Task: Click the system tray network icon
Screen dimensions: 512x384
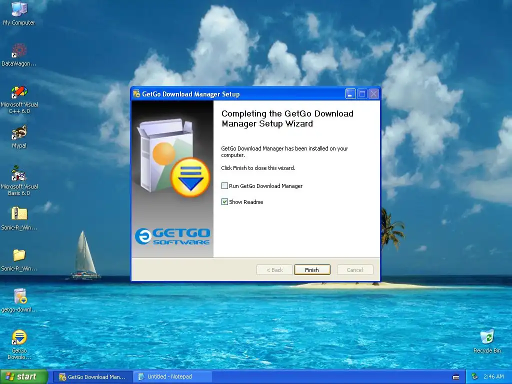Action: click(x=475, y=377)
